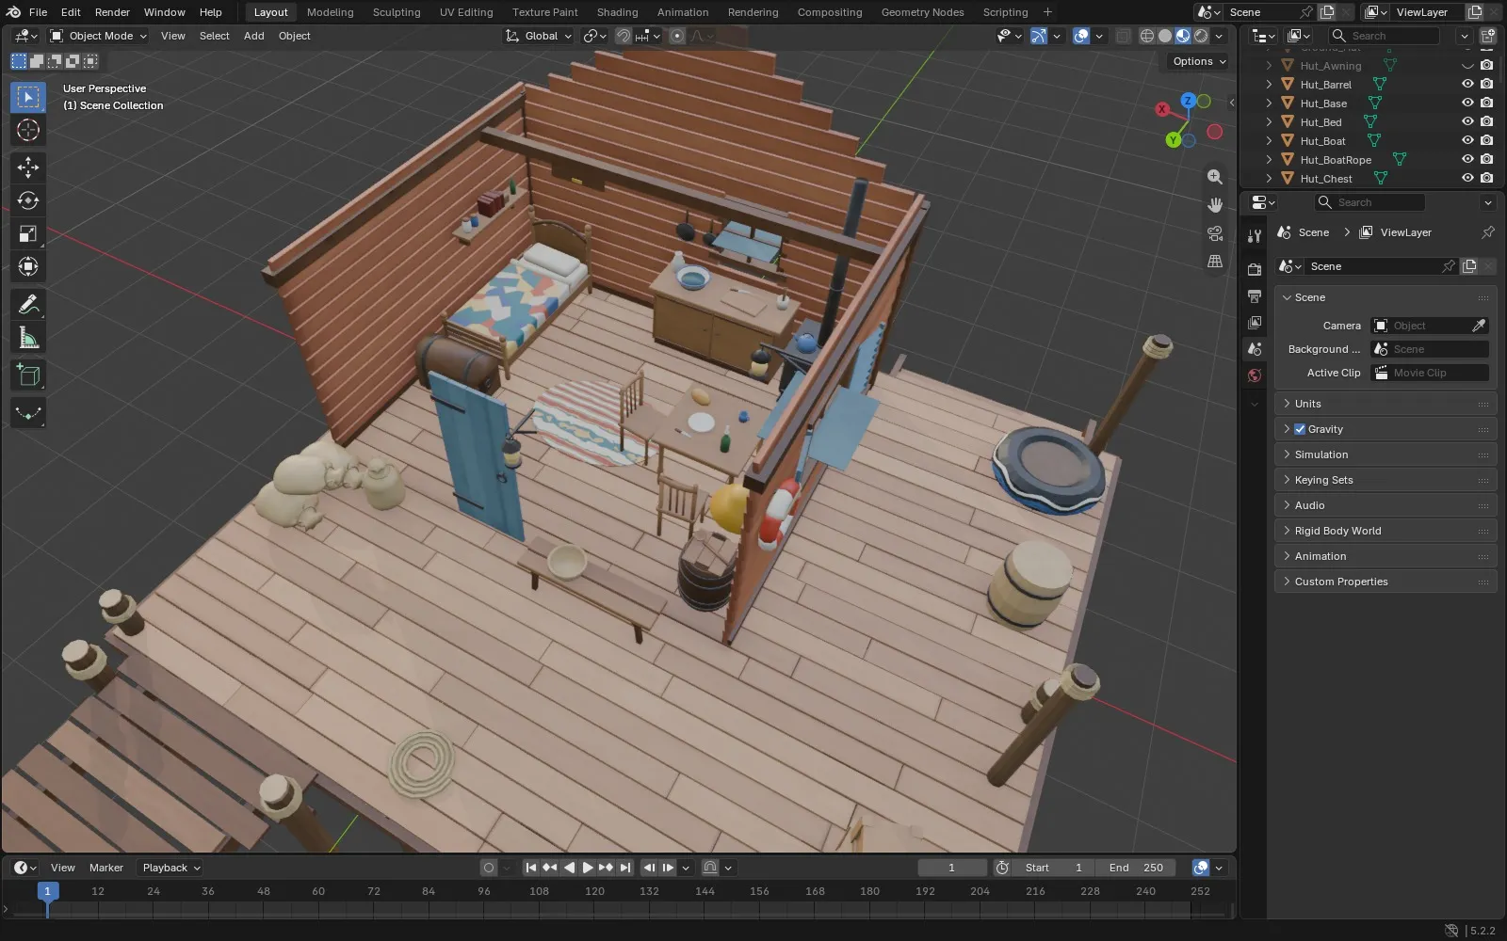1507x941 pixels.
Task: Click the End frame 250 field
Action: (x=1135, y=868)
